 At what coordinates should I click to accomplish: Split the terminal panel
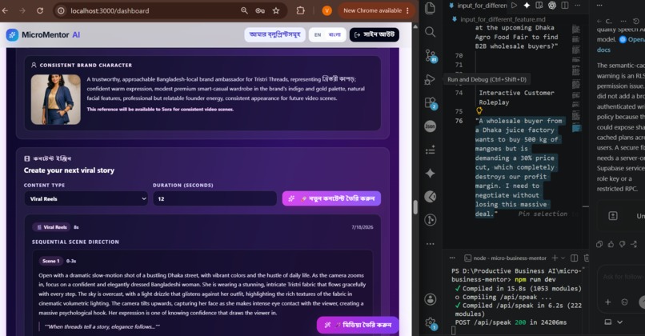coord(575,258)
